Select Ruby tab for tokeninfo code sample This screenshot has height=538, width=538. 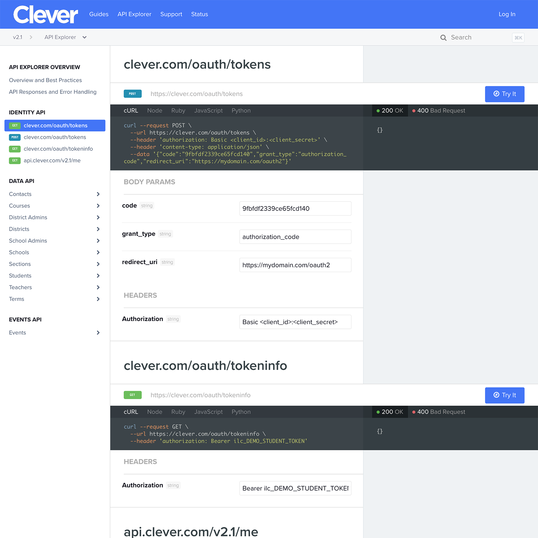click(x=178, y=412)
